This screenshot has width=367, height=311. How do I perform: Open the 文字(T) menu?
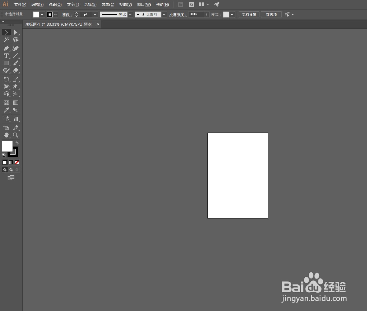click(73, 5)
